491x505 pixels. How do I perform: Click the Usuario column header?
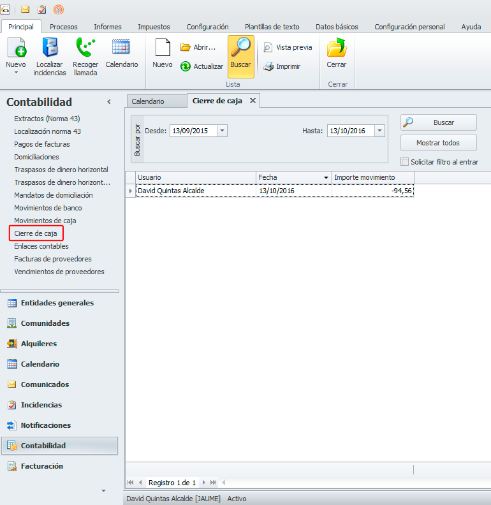coord(196,177)
